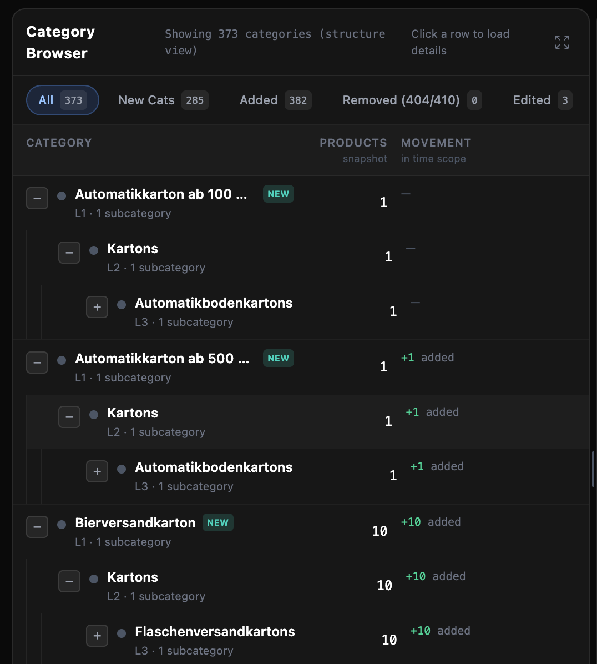This screenshot has width=597, height=664.
Task: Click the status dot beside the top Kartons entry
Action: point(93,250)
